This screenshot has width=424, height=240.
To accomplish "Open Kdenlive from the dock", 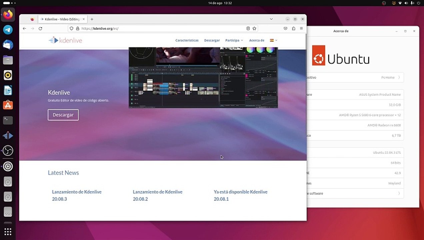I will [x=8, y=136].
